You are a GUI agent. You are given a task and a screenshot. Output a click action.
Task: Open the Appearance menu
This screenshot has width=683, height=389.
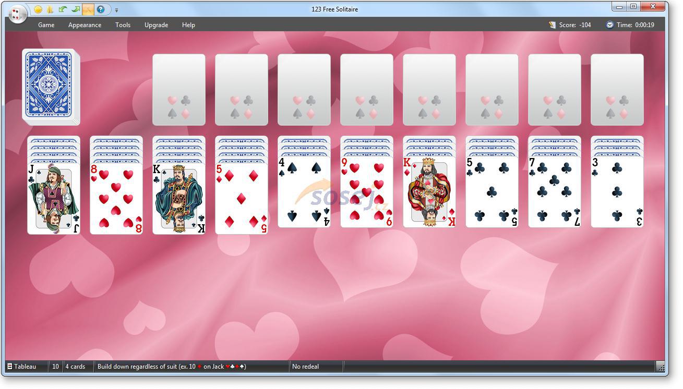point(85,25)
